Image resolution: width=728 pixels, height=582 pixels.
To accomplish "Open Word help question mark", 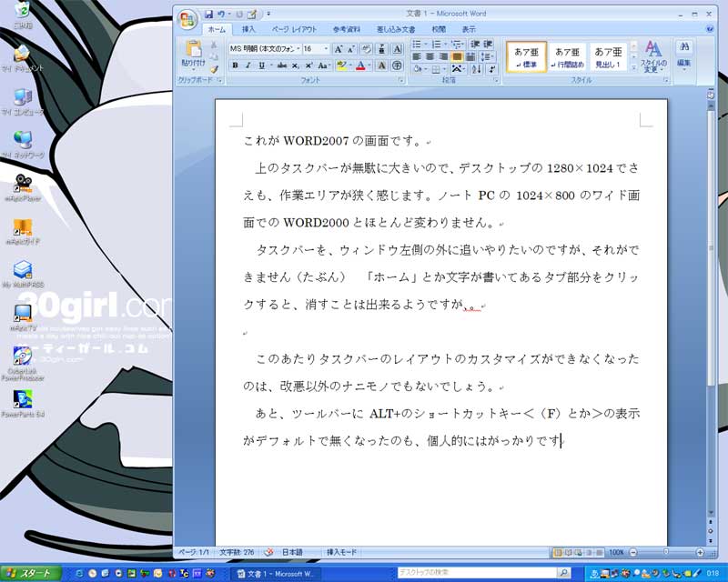I will point(710,29).
